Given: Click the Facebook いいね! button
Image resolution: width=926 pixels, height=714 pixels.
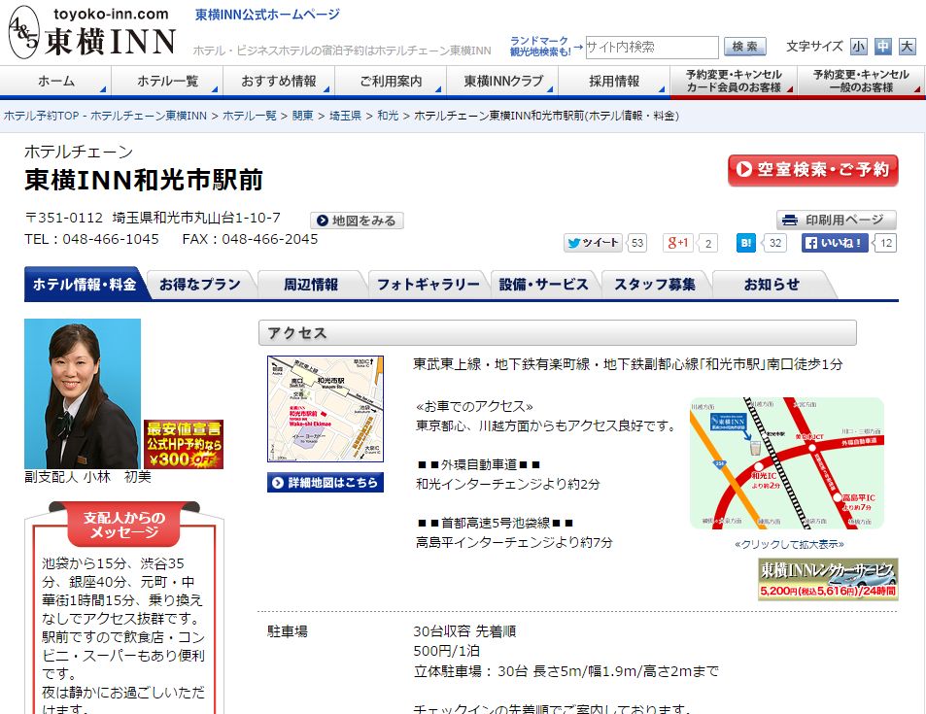Looking at the screenshot, I should [x=835, y=243].
